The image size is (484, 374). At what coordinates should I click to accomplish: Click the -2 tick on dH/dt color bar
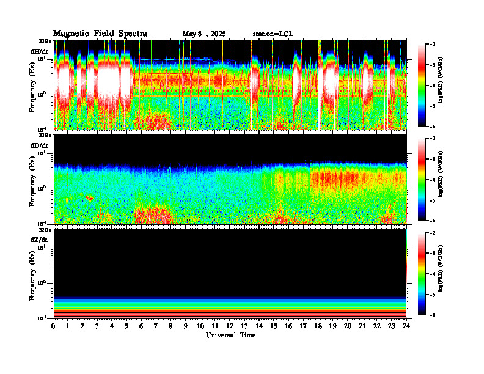433,45
